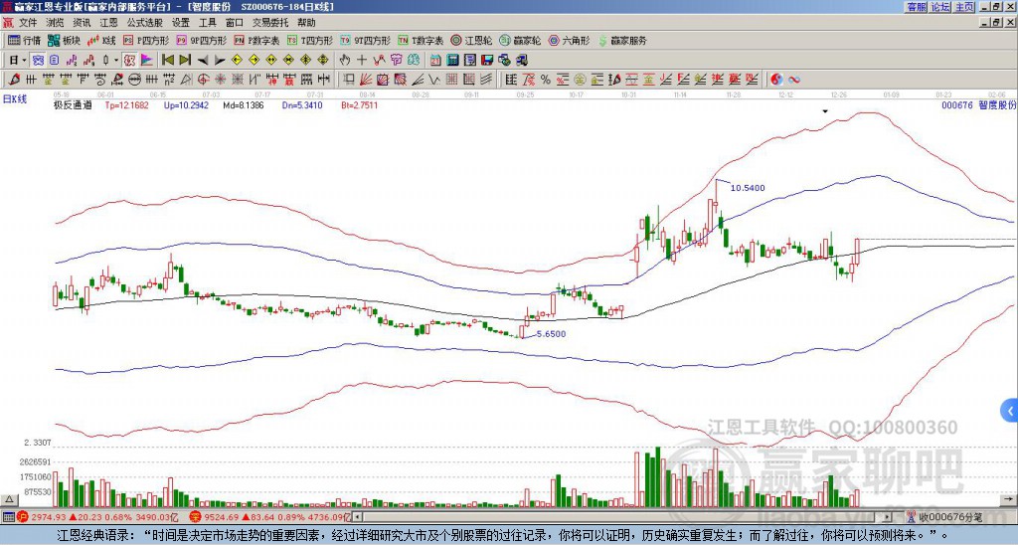Click the Shenzhen index 9524.69 status value

click(x=221, y=517)
